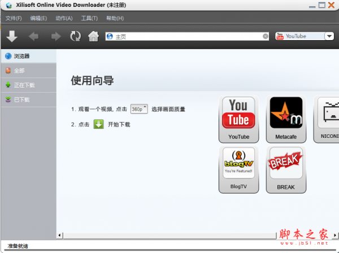Click the 使用向导 heading text

[92, 81]
